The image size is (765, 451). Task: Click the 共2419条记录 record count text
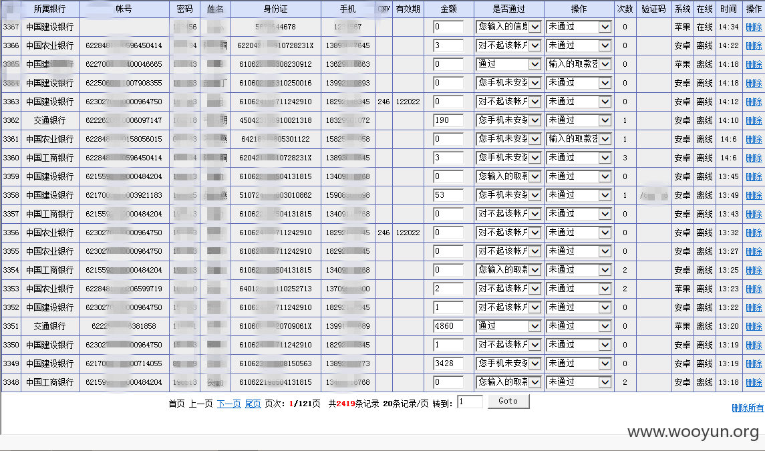click(353, 404)
